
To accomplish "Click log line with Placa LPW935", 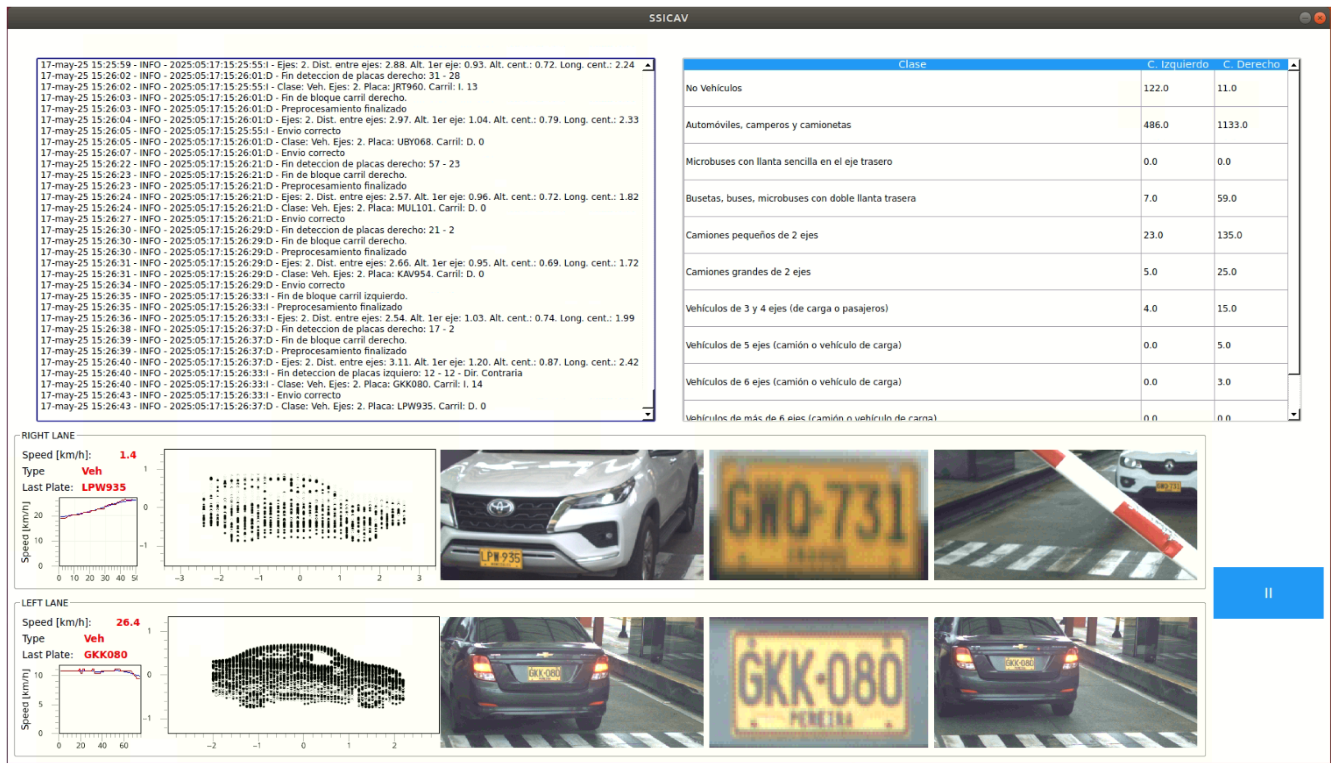I will click(x=263, y=406).
